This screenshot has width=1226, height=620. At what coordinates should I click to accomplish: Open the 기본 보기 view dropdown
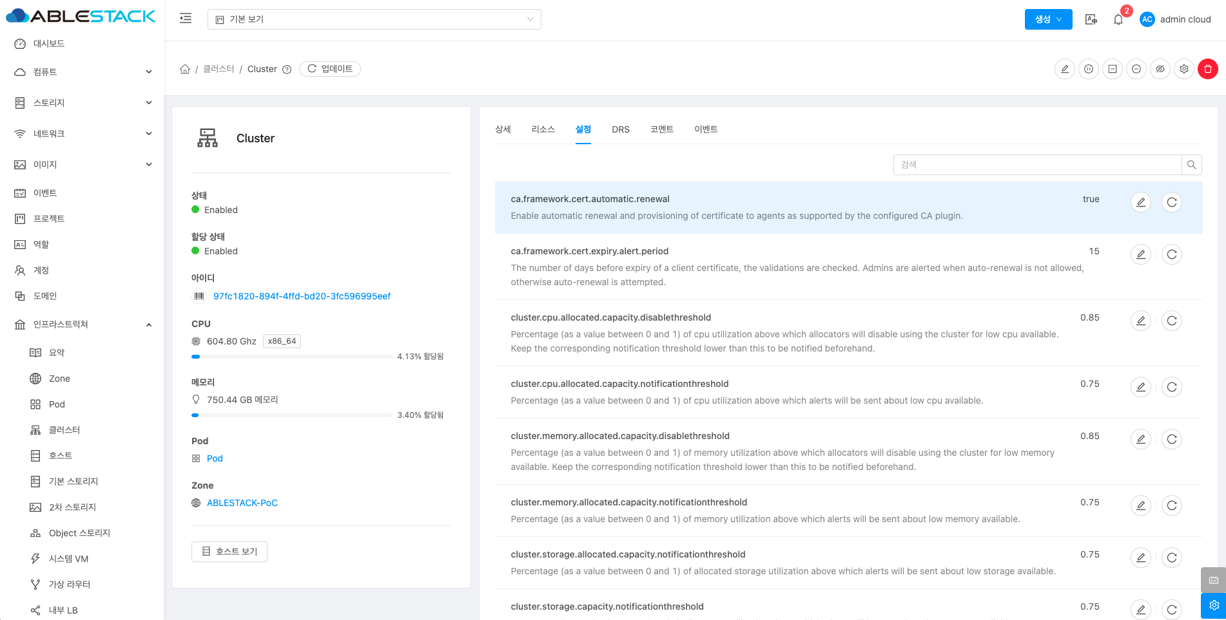pyautogui.click(x=374, y=19)
